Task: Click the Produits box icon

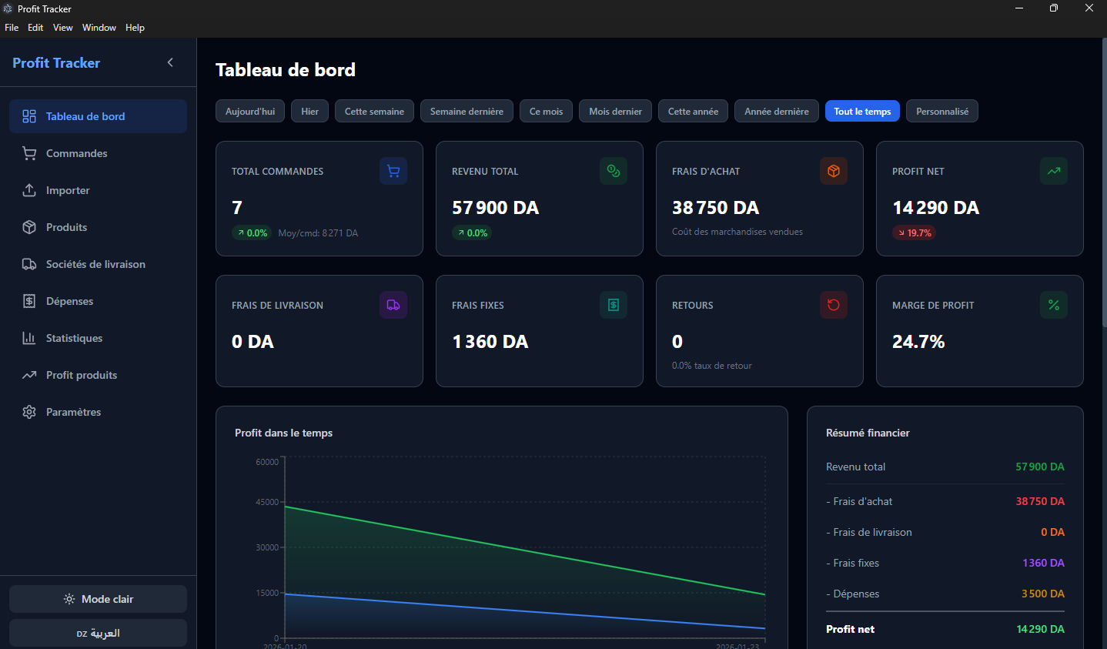Action: 29,227
